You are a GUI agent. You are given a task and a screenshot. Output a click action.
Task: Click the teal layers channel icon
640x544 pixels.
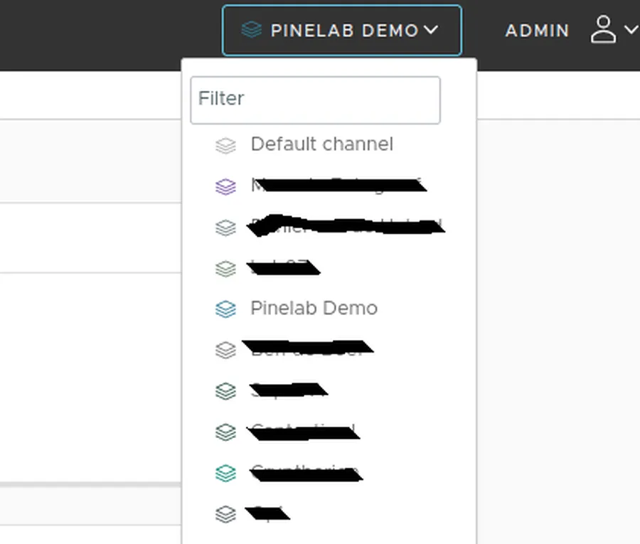[x=225, y=472]
